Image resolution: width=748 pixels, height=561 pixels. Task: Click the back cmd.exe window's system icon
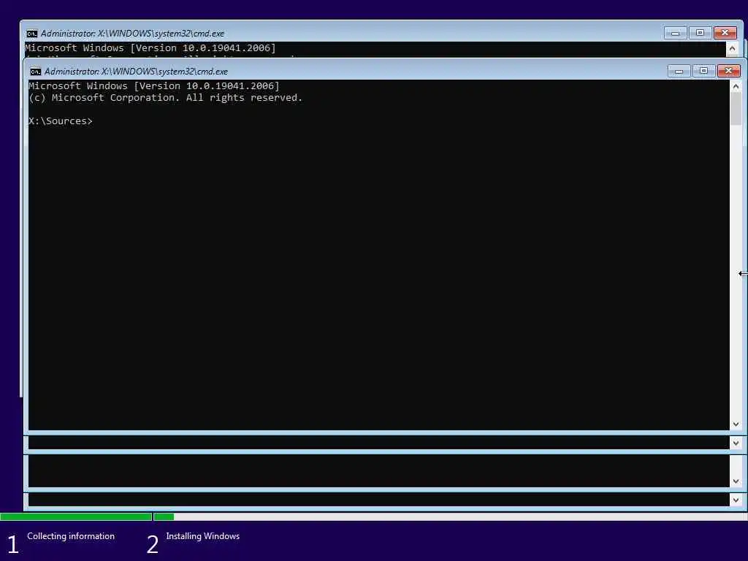tap(32, 34)
